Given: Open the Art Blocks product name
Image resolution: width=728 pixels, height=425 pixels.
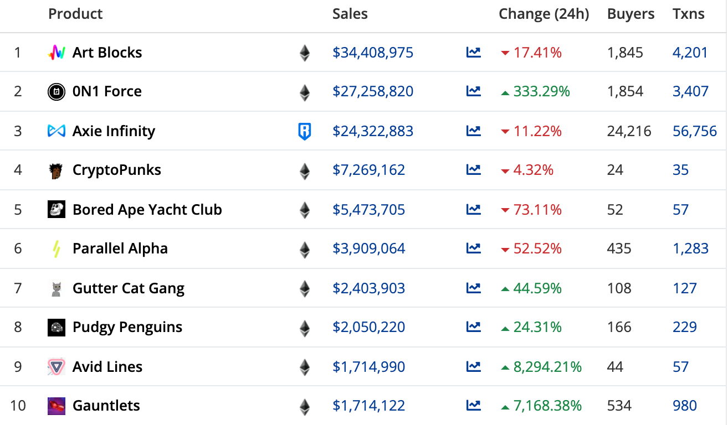Looking at the screenshot, I should tap(107, 53).
